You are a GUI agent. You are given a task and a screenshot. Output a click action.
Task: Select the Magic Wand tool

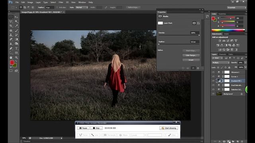[x=16, y=21]
